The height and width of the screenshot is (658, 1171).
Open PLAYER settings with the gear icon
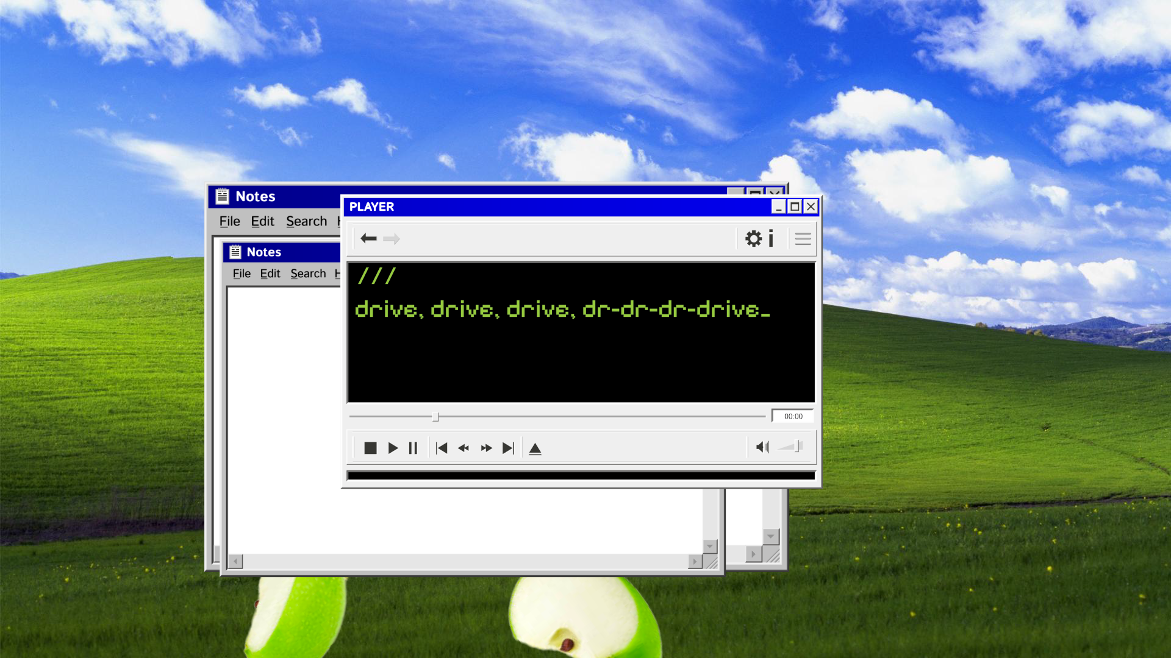tap(754, 238)
